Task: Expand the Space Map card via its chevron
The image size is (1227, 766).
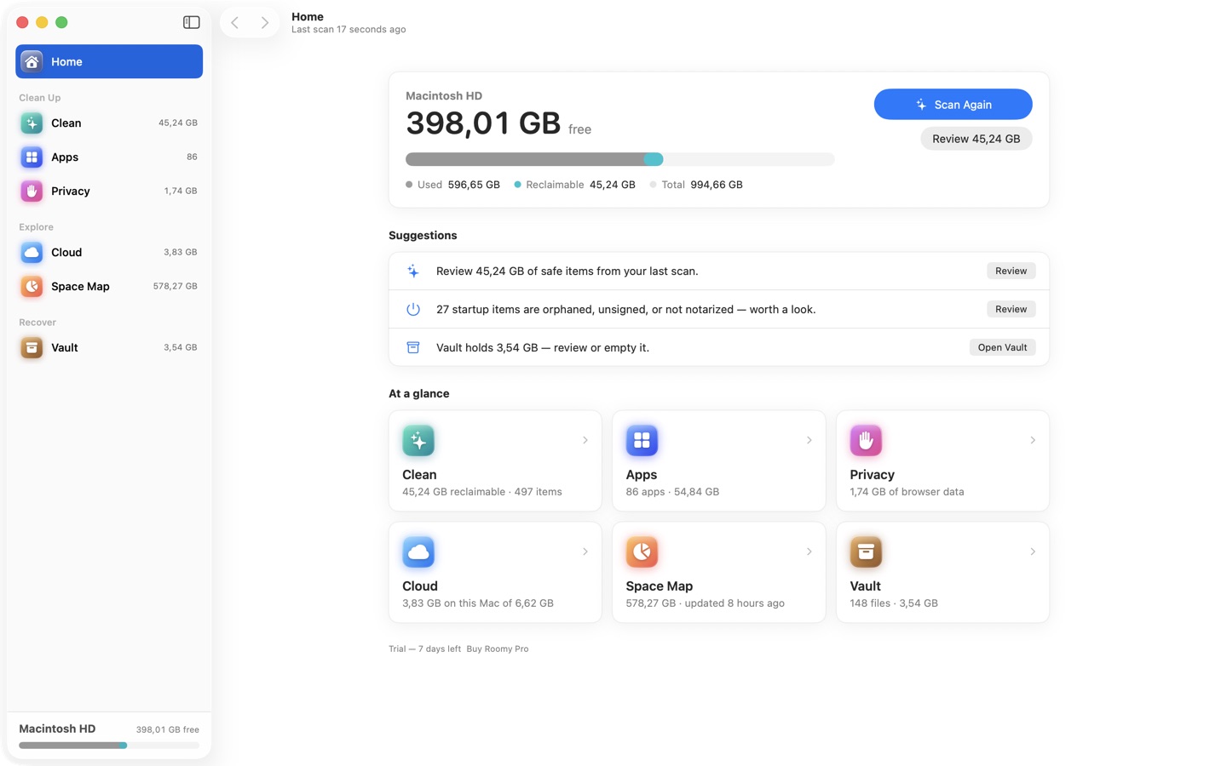Action: pyautogui.click(x=809, y=552)
